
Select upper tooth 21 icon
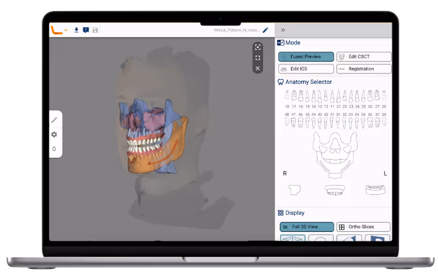point(338,96)
